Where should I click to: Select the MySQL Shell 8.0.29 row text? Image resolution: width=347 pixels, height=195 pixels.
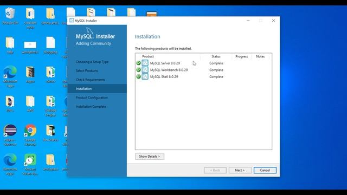pos(164,77)
